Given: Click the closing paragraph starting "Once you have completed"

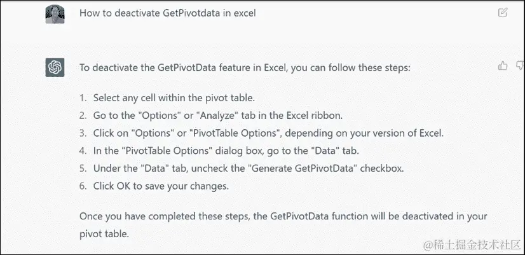Looking at the screenshot, I should coord(283,225).
